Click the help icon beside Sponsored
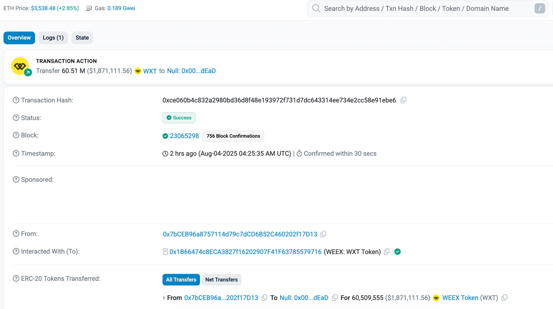Viewport: 553px width, 309px height. tap(16, 180)
